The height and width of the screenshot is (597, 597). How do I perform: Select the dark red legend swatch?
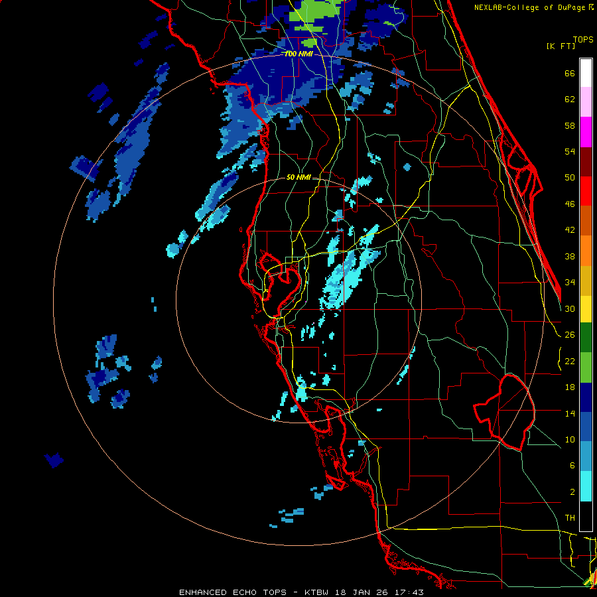click(x=586, y=161)
